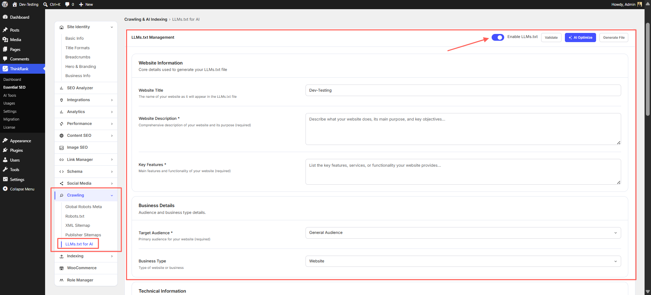
Task: Open Business Info settings
Action: point(78,76)
